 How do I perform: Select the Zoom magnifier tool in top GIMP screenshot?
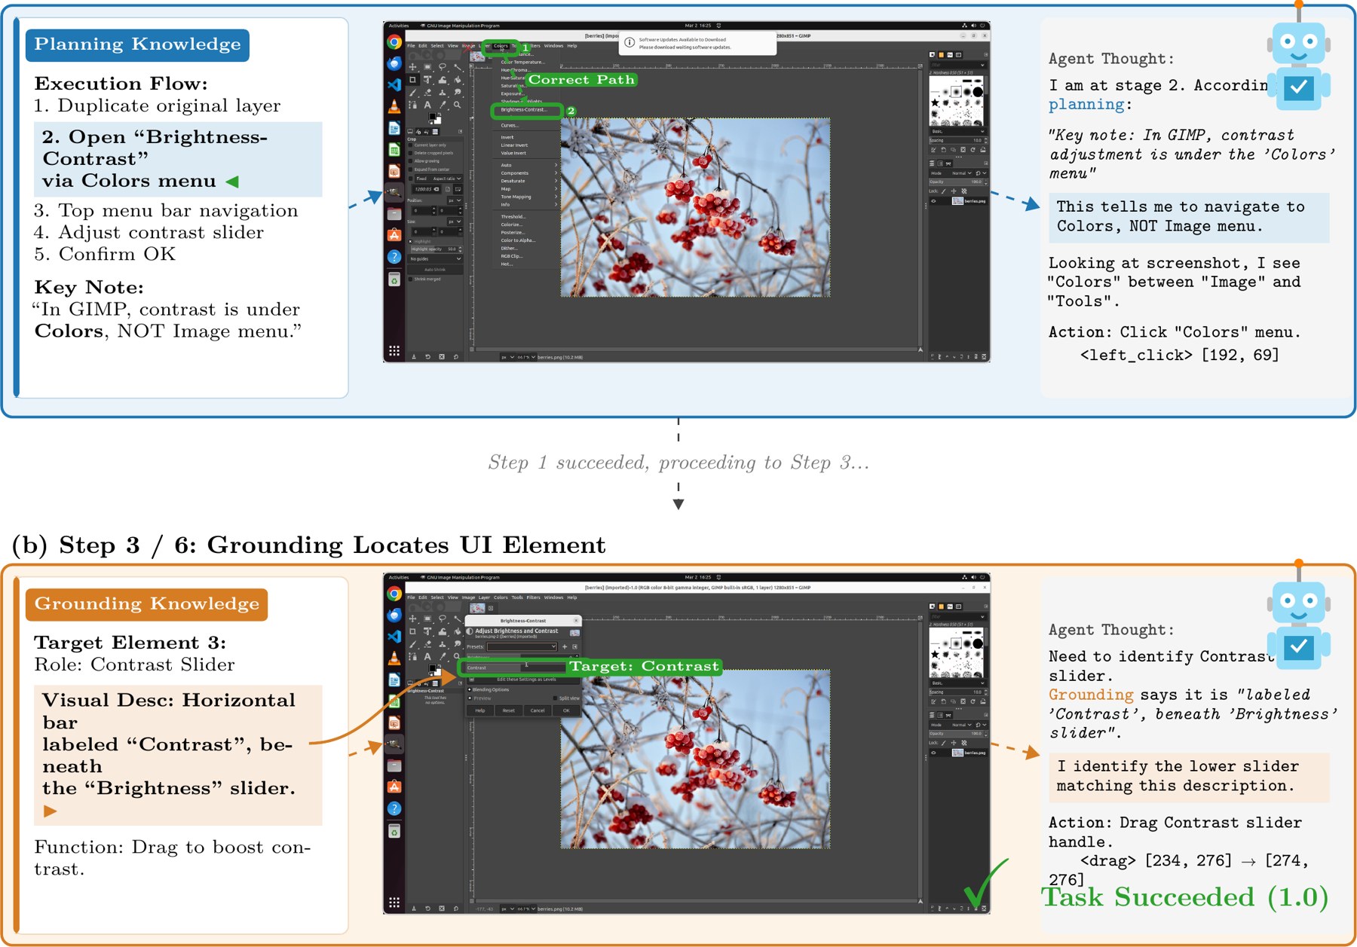point(457,105)
